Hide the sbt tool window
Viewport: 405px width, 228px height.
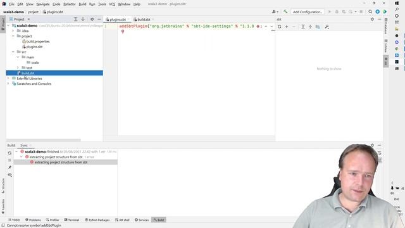(380, 19)
